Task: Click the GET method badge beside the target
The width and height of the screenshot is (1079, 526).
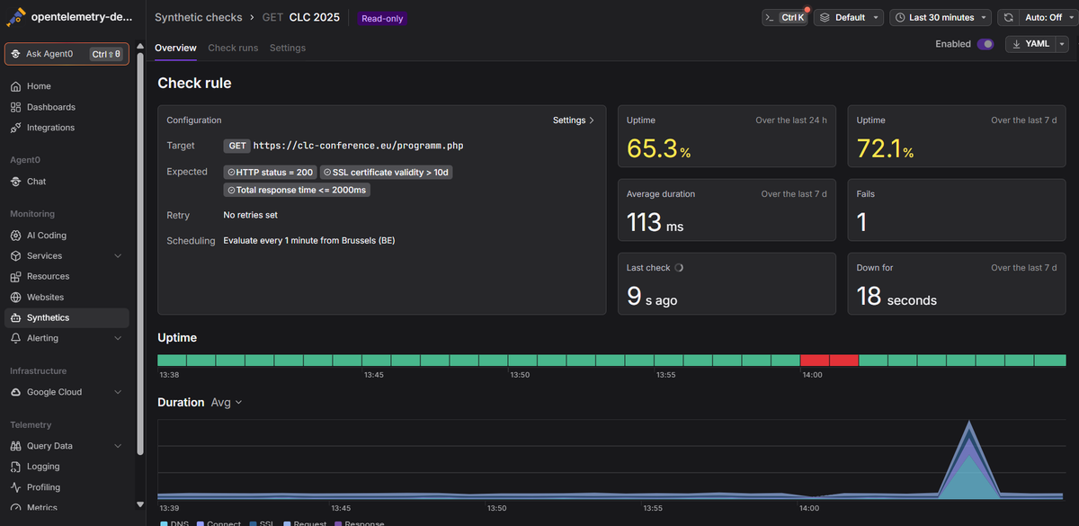Action: pyautogui.click(x=237, y=146)
